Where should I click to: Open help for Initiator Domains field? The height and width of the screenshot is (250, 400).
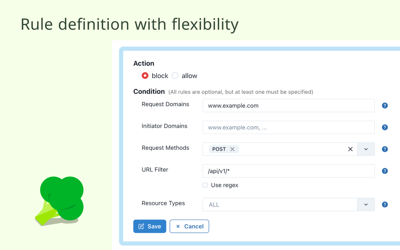click(x=385, y=127)
